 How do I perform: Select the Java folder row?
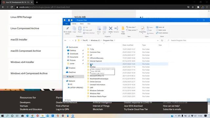tap(127, 64)
